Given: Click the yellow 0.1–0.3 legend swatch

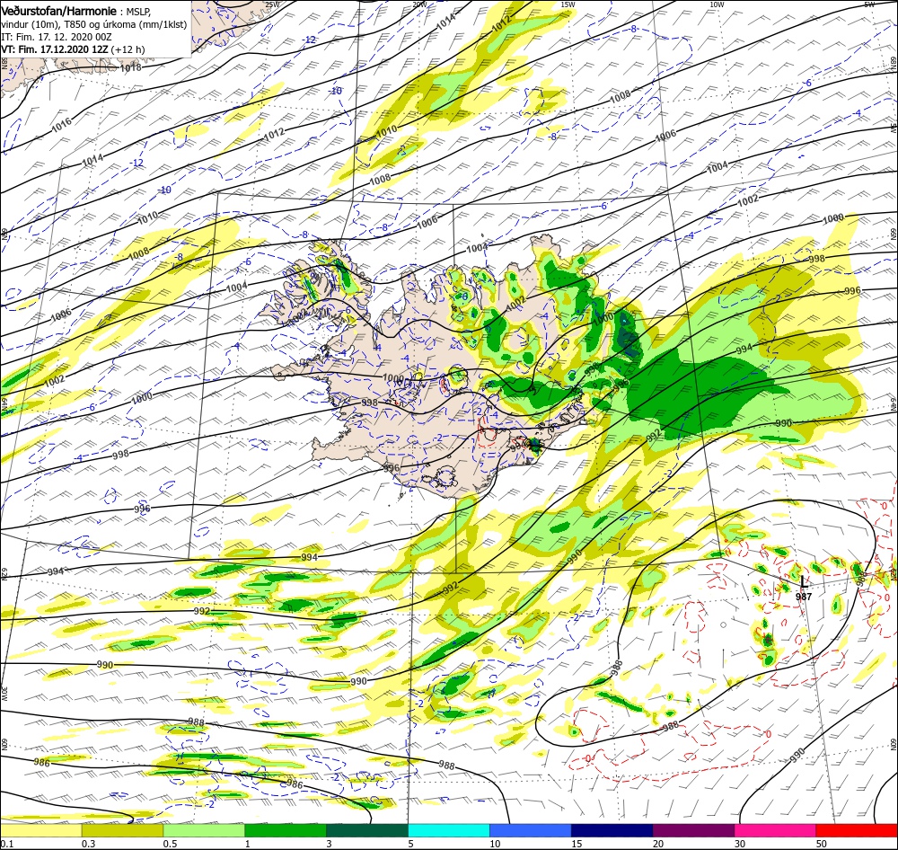Looking at the screenshot, I should click(x=41, y=830).
